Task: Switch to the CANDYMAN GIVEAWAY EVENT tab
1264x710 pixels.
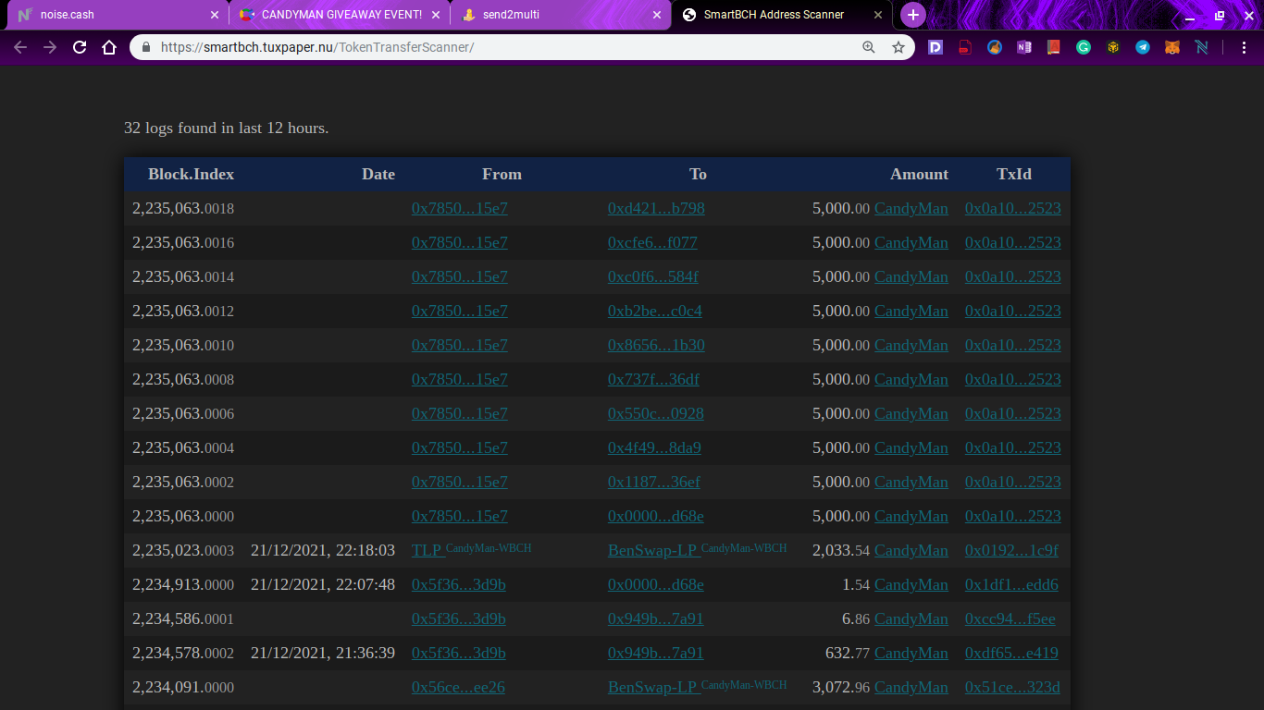Action: click(339, 15)
